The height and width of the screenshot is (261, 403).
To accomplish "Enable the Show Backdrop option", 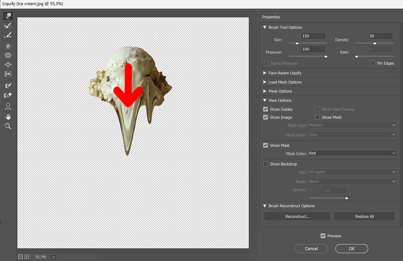I will coord(265,164).
